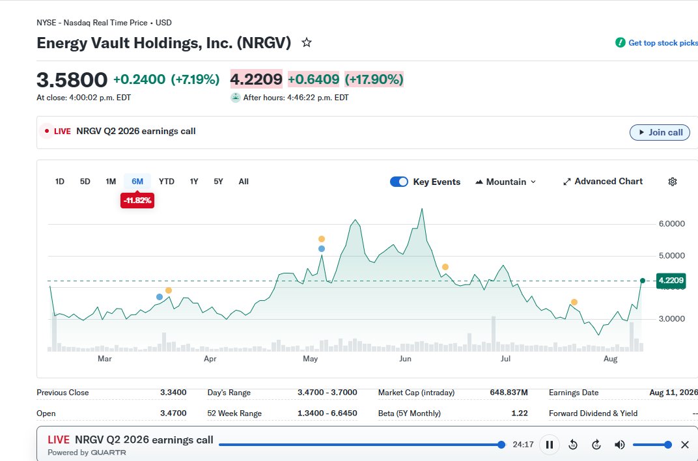Click the after hours moon icon

[x=236, y=98]
